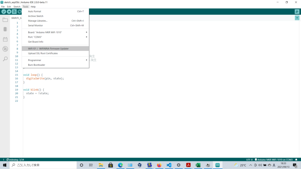Screen dimensions: 301x169
Task: Open the Library Manager sidebar icon
Action: 5,39
